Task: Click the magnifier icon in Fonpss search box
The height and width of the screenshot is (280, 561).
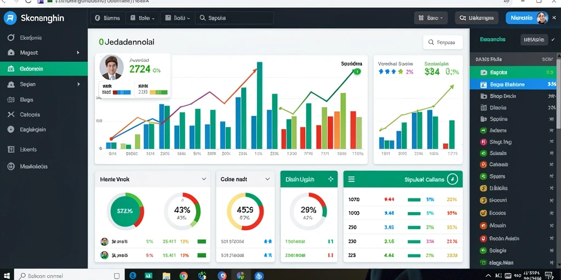Action: (x=431, y=42)
